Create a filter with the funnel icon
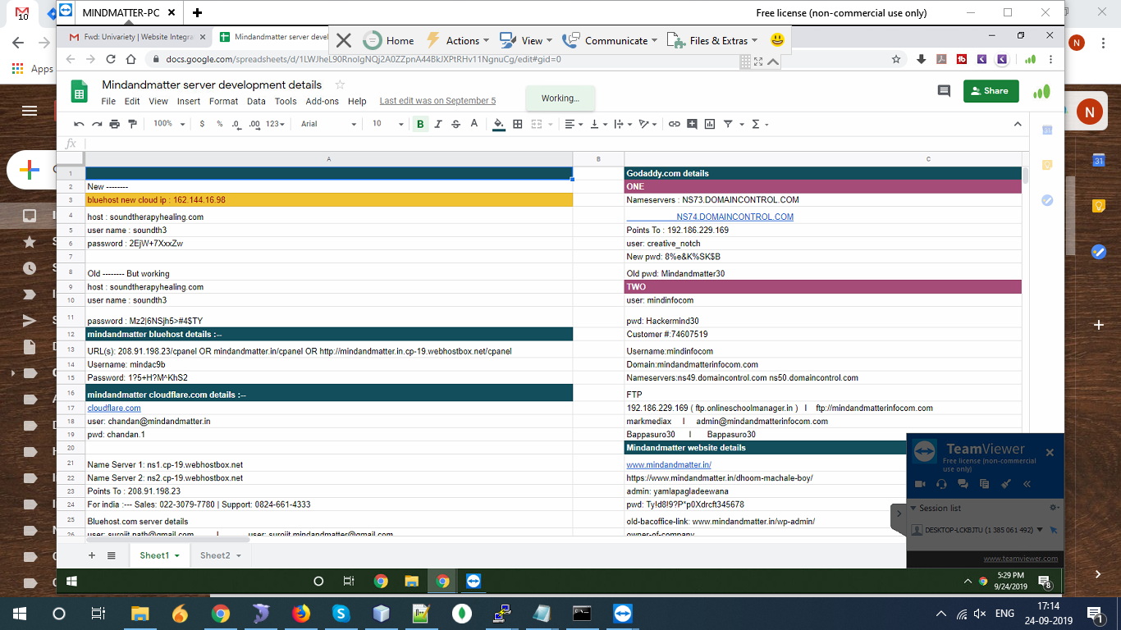1121x630 pixels. pos(728,124)
